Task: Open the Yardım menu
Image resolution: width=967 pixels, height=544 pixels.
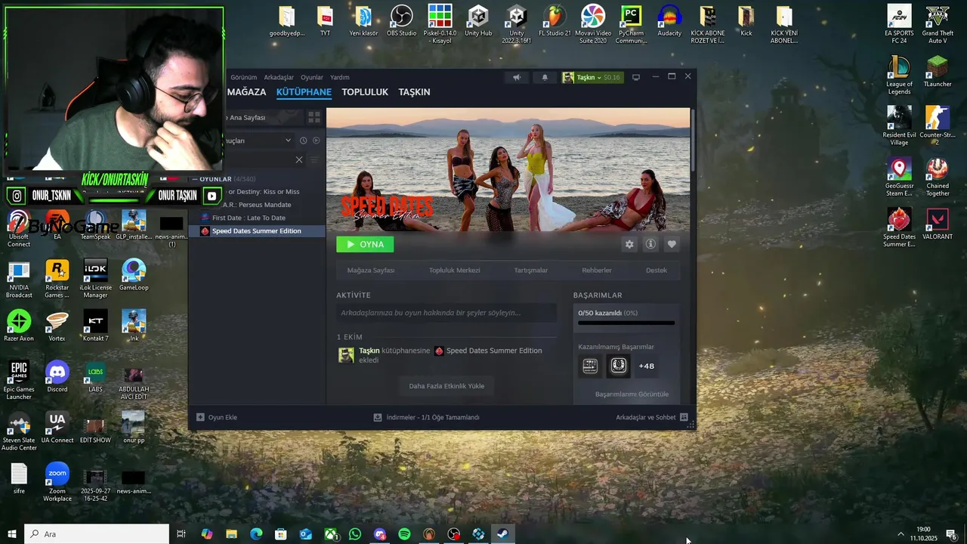Action: (340, 77)
